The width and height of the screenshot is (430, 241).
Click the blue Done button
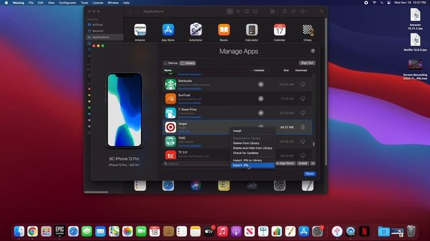[310, 174]
